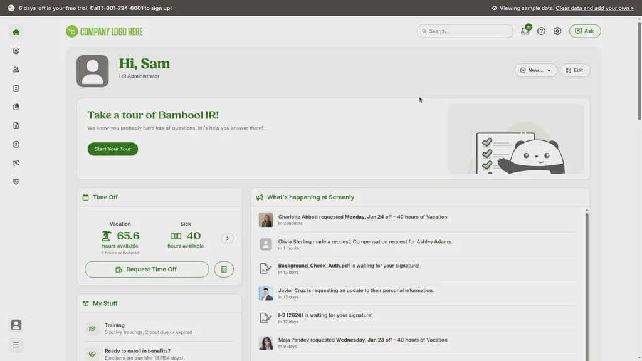The height and width of the screenshot is (361, 642).
Task: Open the People directory from the sidebar
Action: [x=16, y=69]
